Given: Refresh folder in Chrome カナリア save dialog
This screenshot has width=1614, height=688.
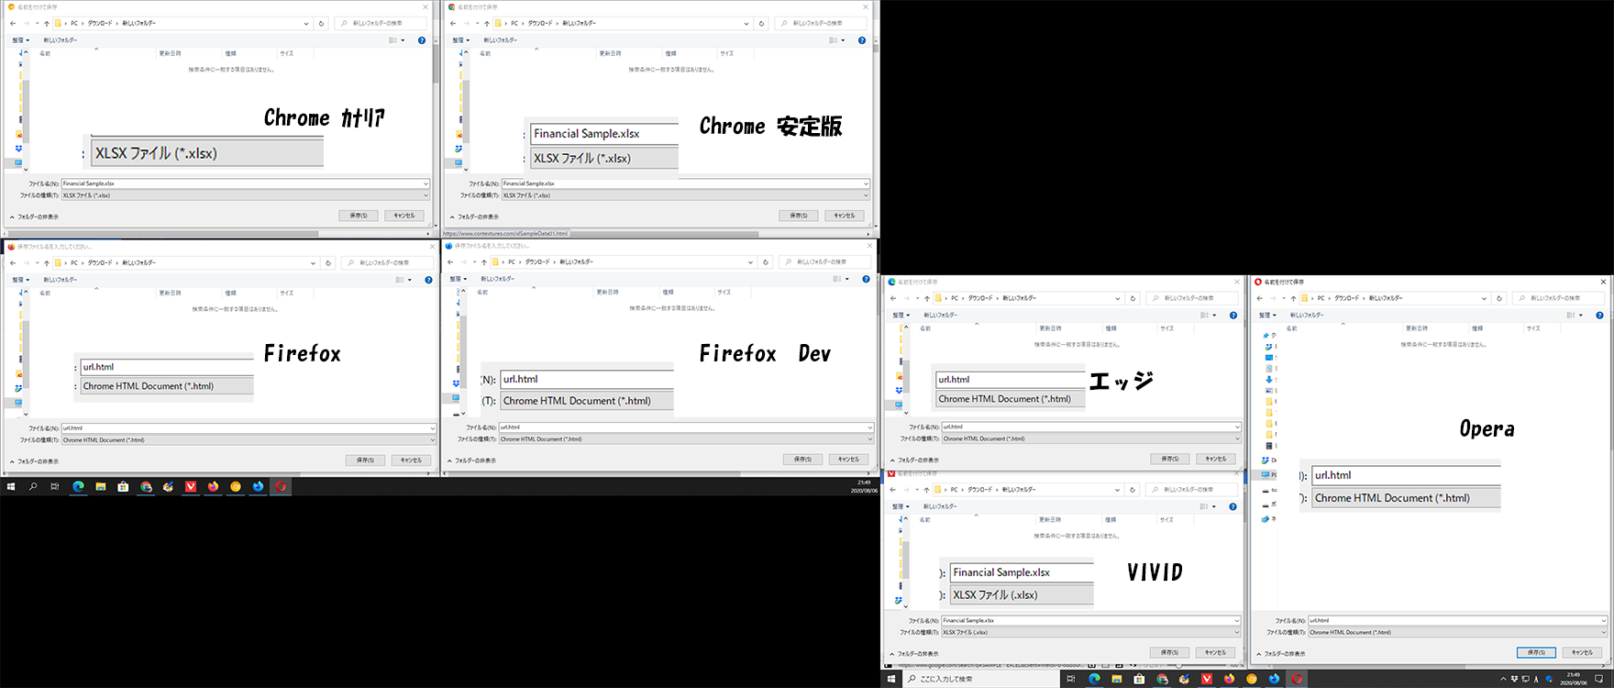Looking at the screenshot, I should (x=321, y=24).
